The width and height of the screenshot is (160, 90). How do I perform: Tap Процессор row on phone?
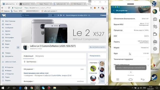[x=131, y=30]
